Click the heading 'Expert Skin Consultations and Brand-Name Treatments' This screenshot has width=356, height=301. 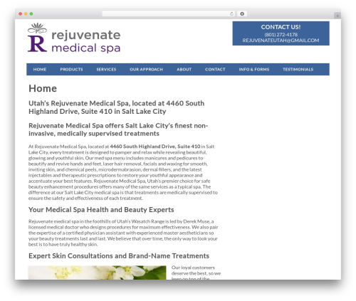pos(119,255)
